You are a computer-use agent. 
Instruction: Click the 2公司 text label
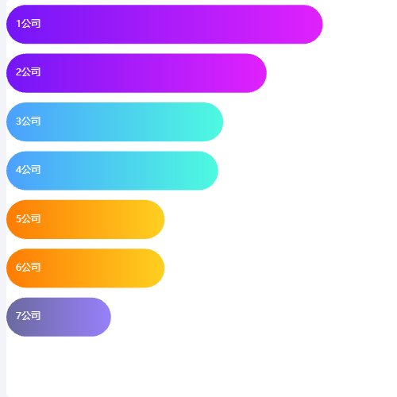pyautogui.click(x=28, y=72)
